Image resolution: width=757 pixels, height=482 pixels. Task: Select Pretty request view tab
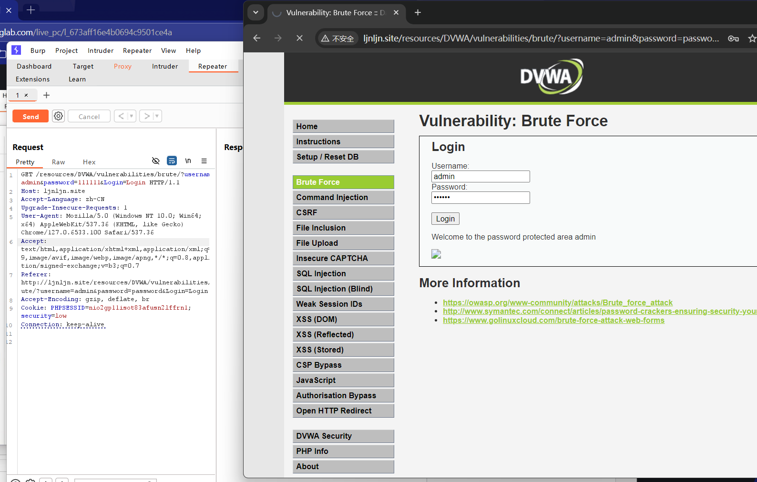(25, 162)
